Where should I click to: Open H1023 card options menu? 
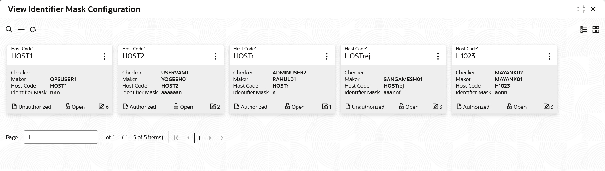[x=549, y=56]
